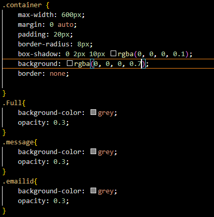Click grey keyword in .message rule
Screen dimensions: 214x217
(106, 152)
